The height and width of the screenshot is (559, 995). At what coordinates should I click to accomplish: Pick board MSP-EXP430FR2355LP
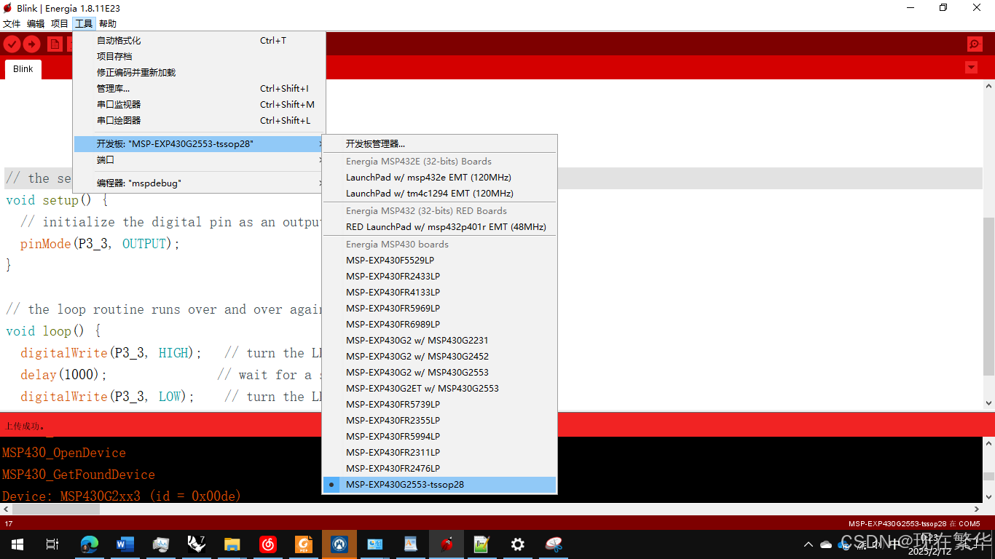click(439, 421)
